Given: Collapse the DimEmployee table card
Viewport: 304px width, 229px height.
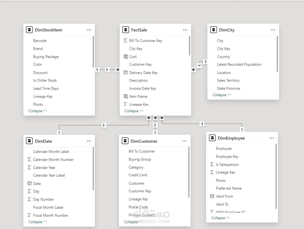Looking at the screenshot, I should tap(220, 218).
